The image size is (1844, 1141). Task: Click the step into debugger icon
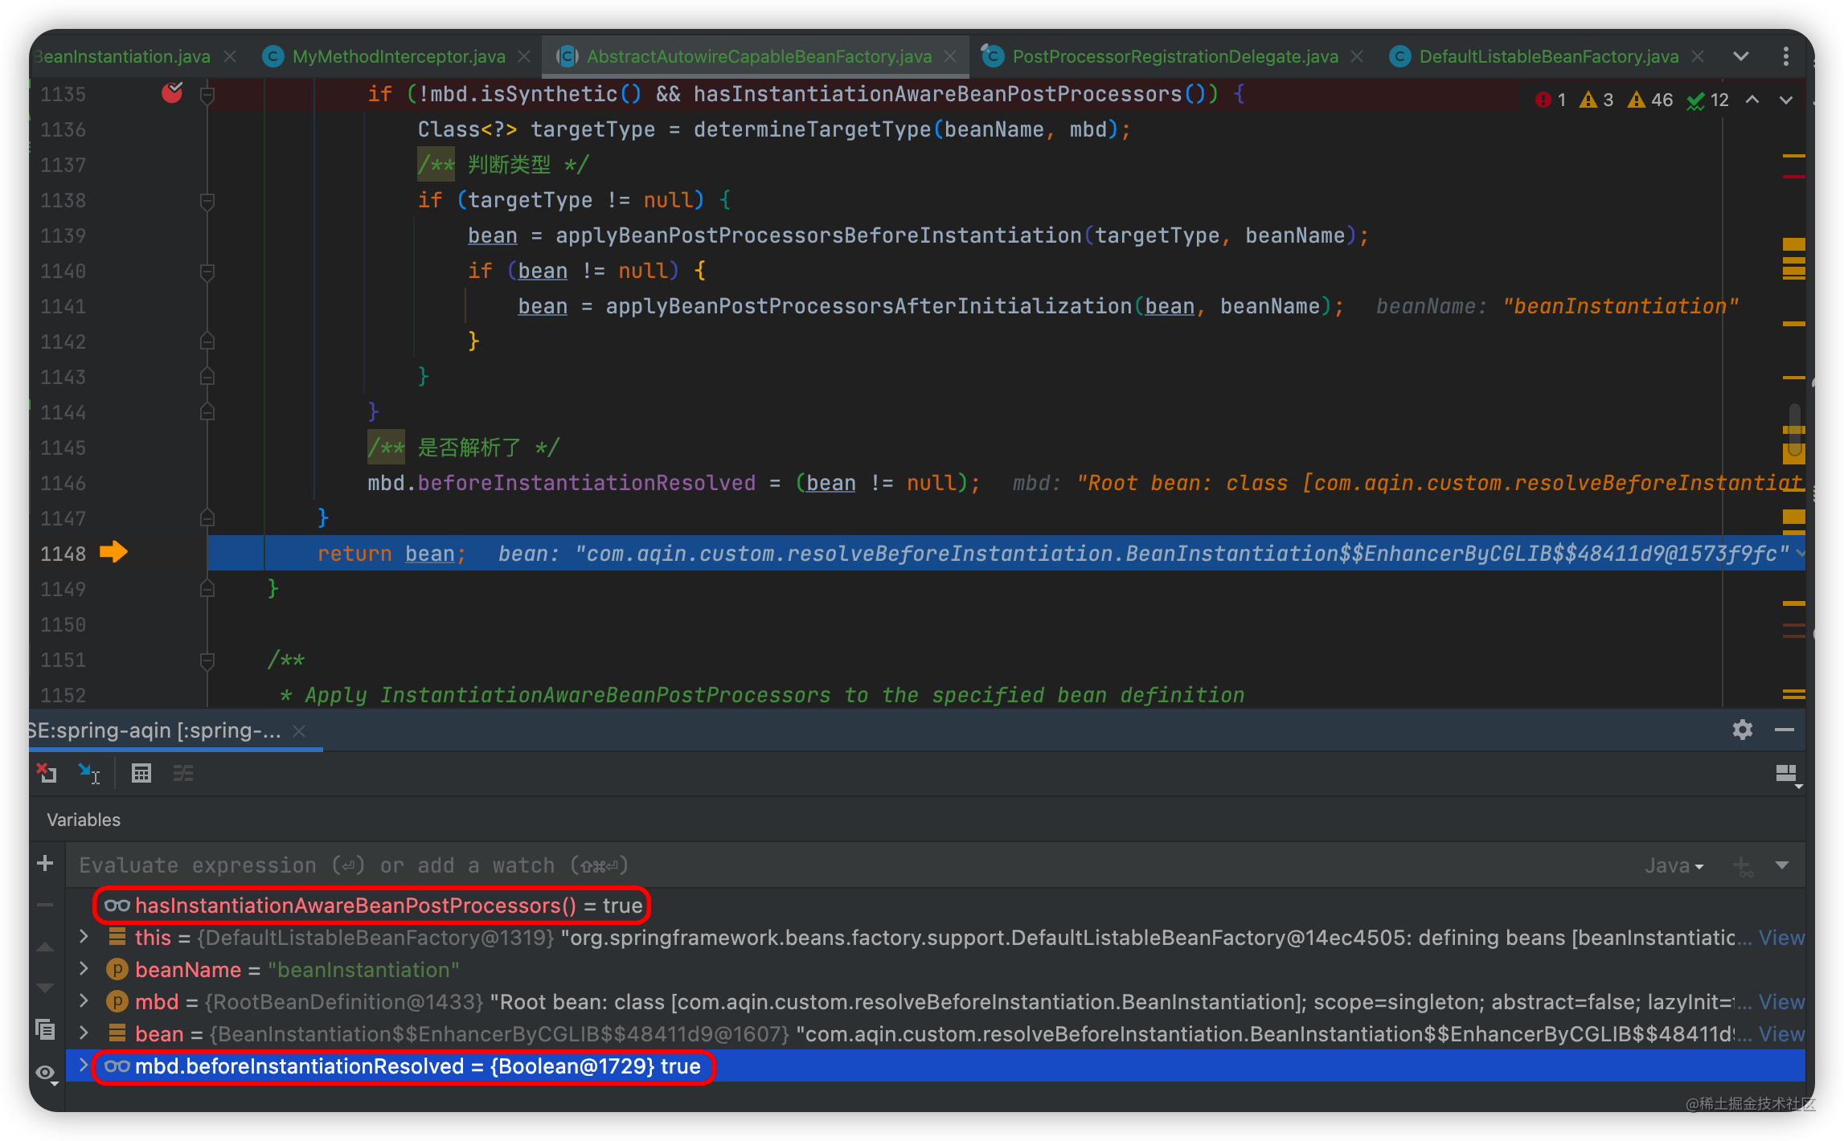coord(93,774)
